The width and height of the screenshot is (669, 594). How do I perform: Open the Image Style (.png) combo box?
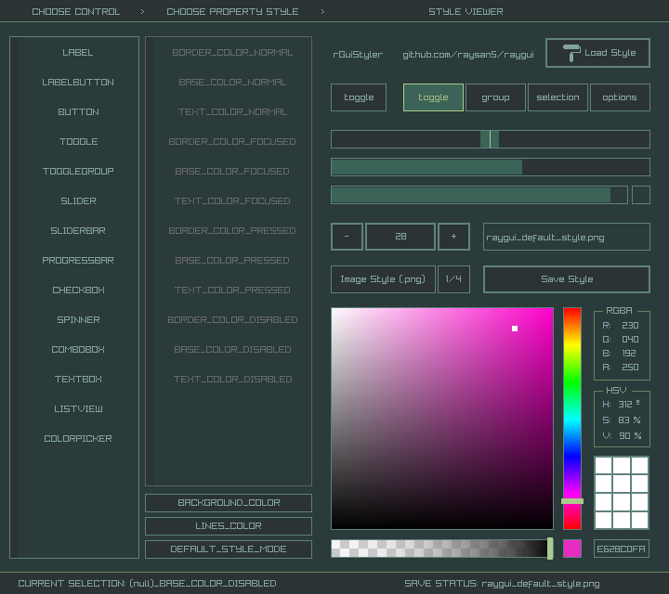[x=383, y=279]
